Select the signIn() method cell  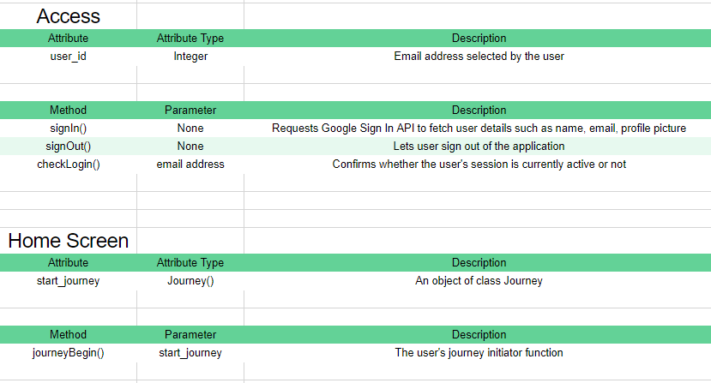pyautogui.click(x=68, y=129)
